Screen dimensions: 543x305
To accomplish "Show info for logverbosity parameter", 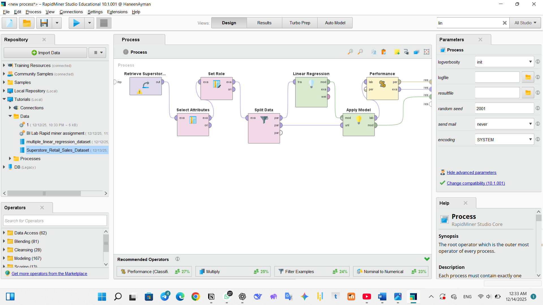I will coord(538,62).
